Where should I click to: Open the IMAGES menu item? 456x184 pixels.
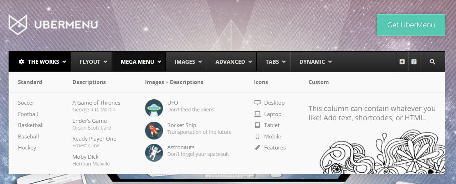186,62
